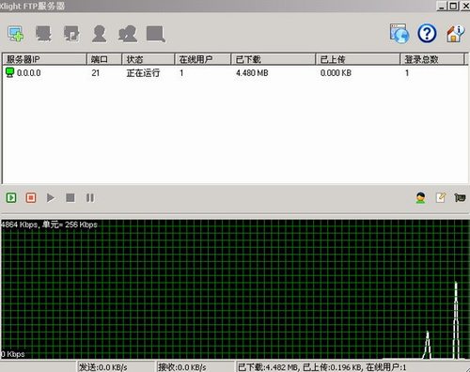The image size is (470, 372).
Task: Click the short traffic spike in the graph
Action: (427, 345)
